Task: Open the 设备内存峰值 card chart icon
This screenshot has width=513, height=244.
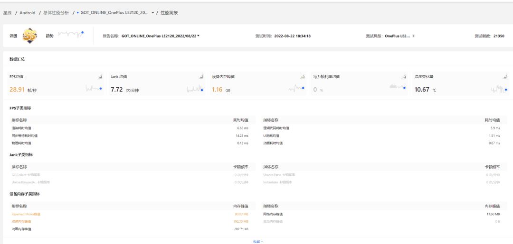Action: [x=302, y=77]
